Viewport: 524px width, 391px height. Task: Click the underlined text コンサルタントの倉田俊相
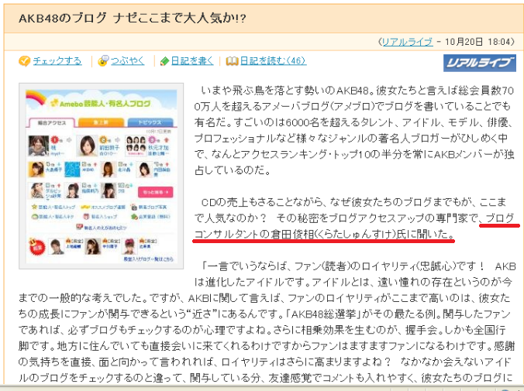pyautogui.click(x=254, y=234)
